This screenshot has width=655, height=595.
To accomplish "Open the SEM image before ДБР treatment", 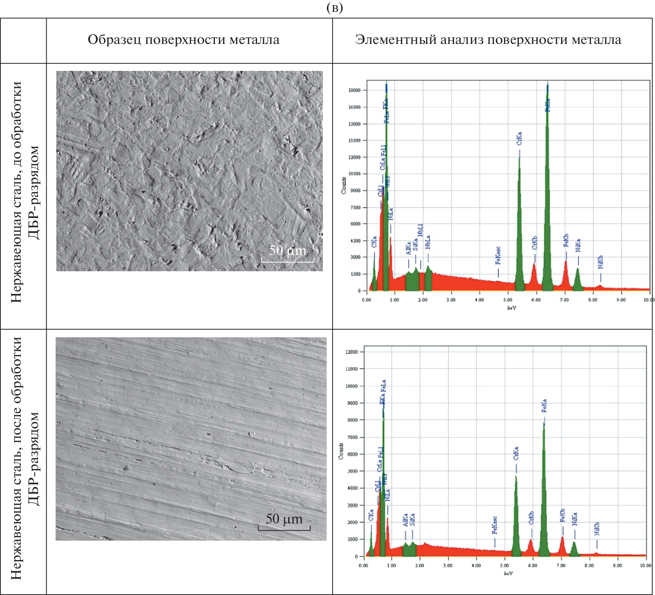I will pos(189,171).
